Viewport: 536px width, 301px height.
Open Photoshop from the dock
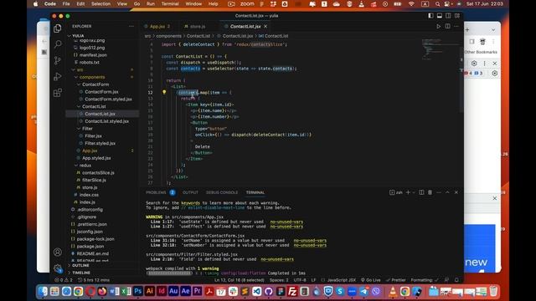pos(138,291)
